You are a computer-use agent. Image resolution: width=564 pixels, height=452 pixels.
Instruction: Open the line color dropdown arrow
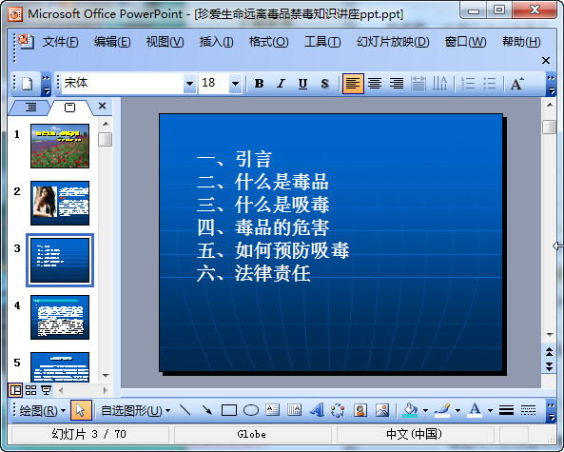pyautogui.click(x=457, y=410)
